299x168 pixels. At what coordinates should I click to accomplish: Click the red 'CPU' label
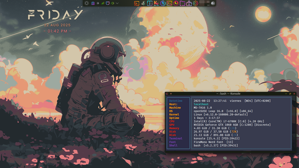(x=171, y=121)
